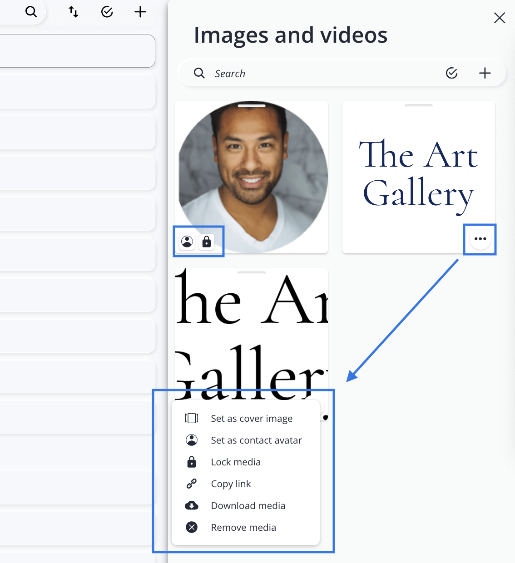
Task: Click Download media option
Action: [248, 506]
